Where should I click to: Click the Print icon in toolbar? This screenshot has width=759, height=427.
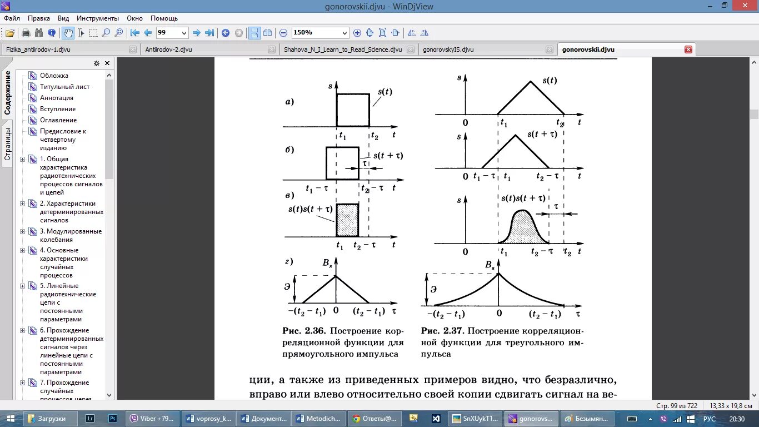26,33
